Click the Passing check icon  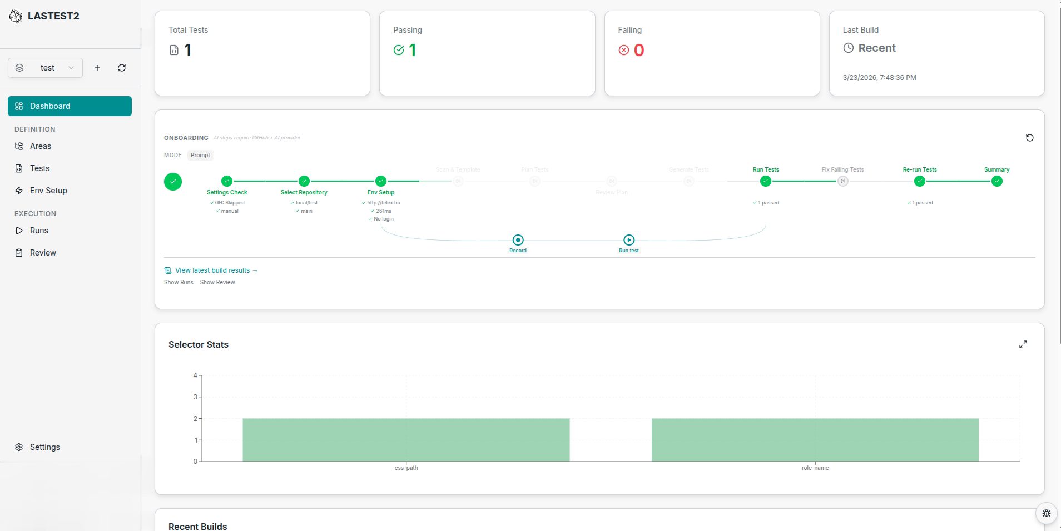click(399, 51)
